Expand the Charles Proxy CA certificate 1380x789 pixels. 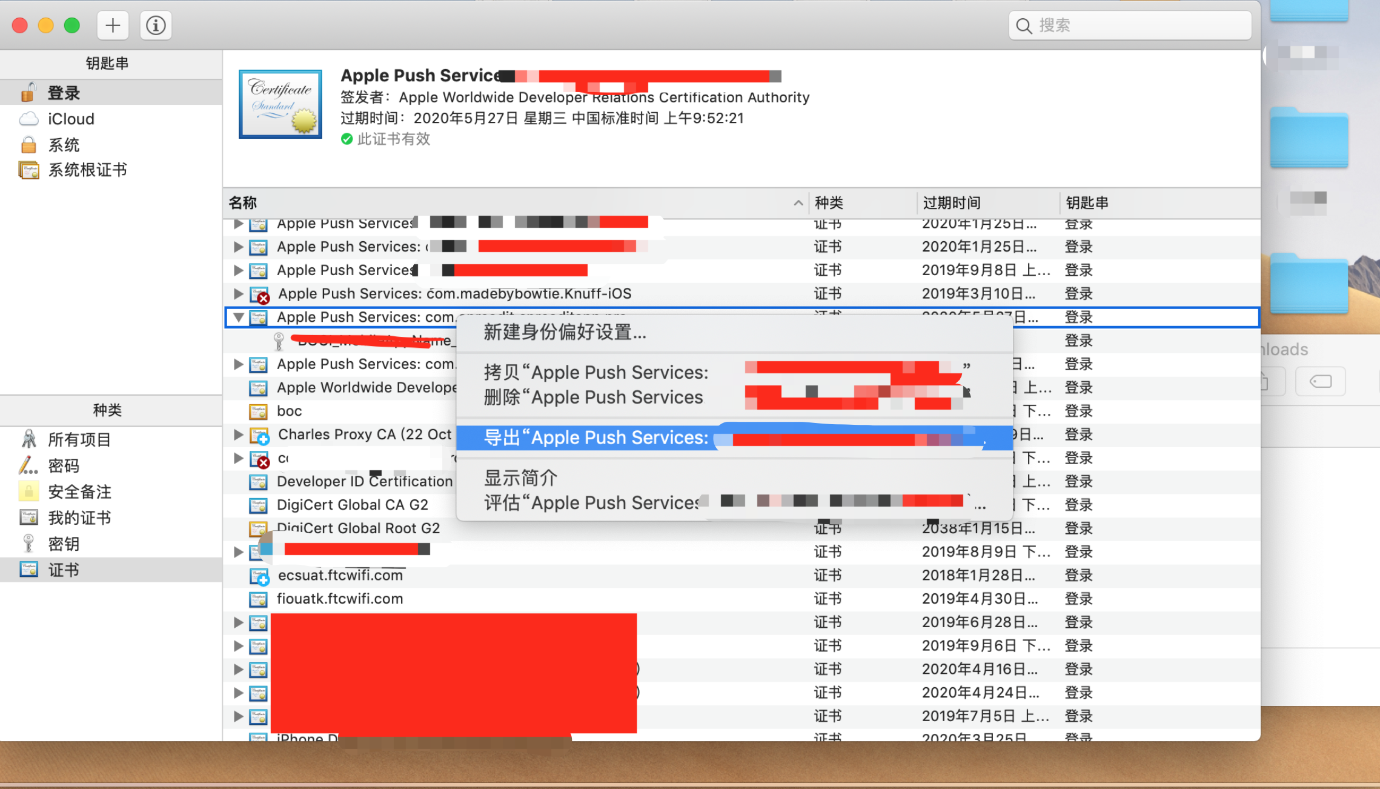pyautogui.click(x=238, y=434)
